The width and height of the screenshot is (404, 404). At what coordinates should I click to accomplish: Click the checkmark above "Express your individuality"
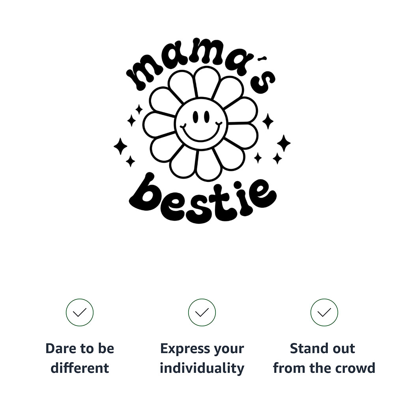tap(202, 312)
